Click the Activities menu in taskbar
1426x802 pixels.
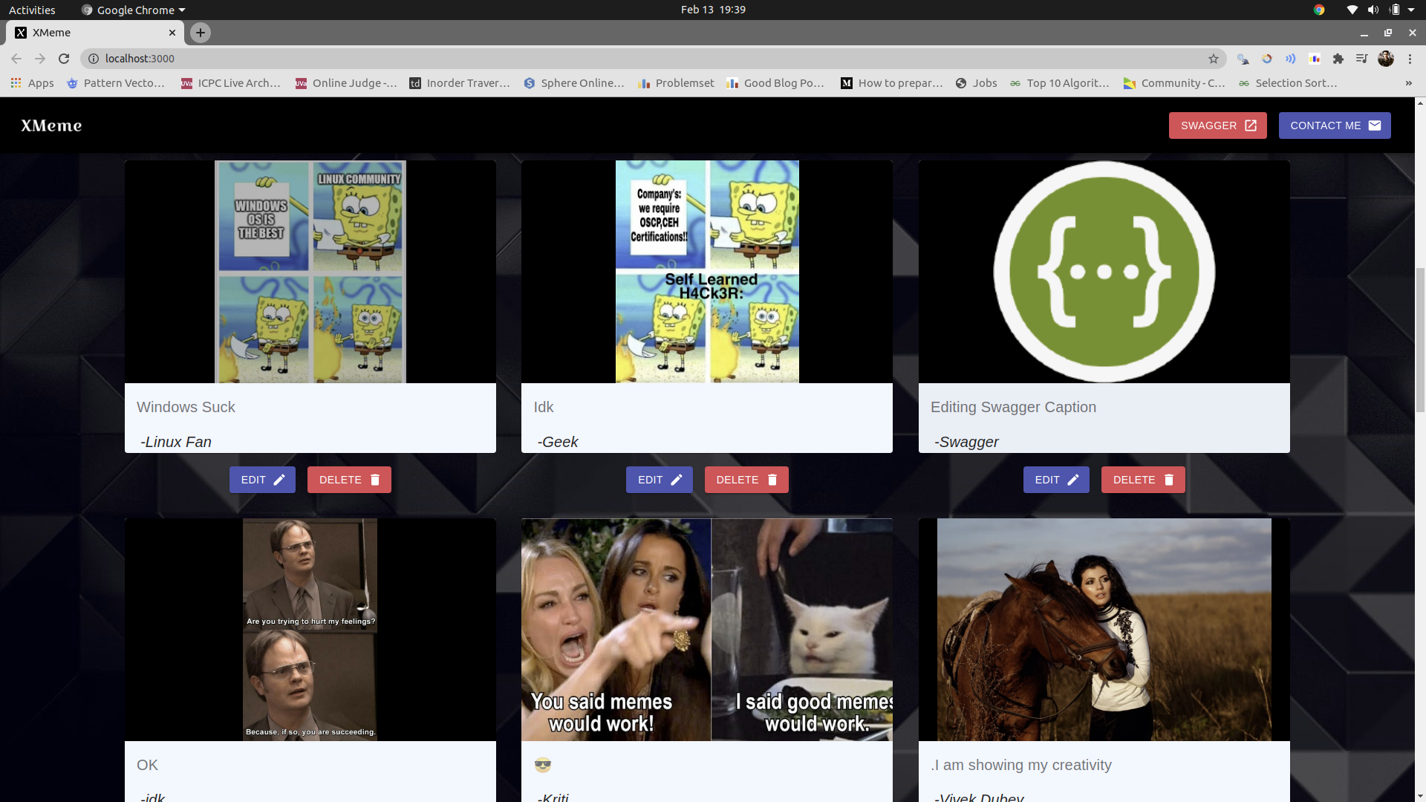coord(31,10)
